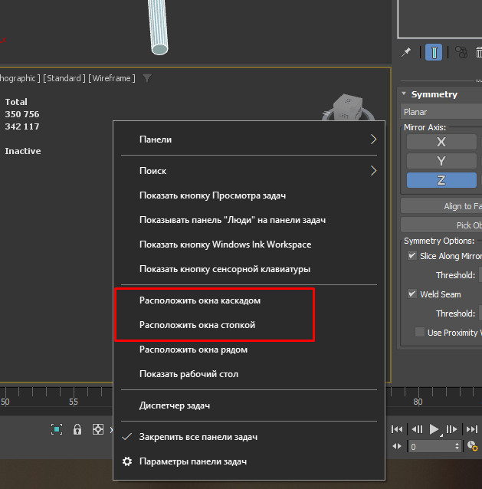Click timeline marker at frame 55
The width and height of the screenshot is (482, 489).
click(74, 402)
